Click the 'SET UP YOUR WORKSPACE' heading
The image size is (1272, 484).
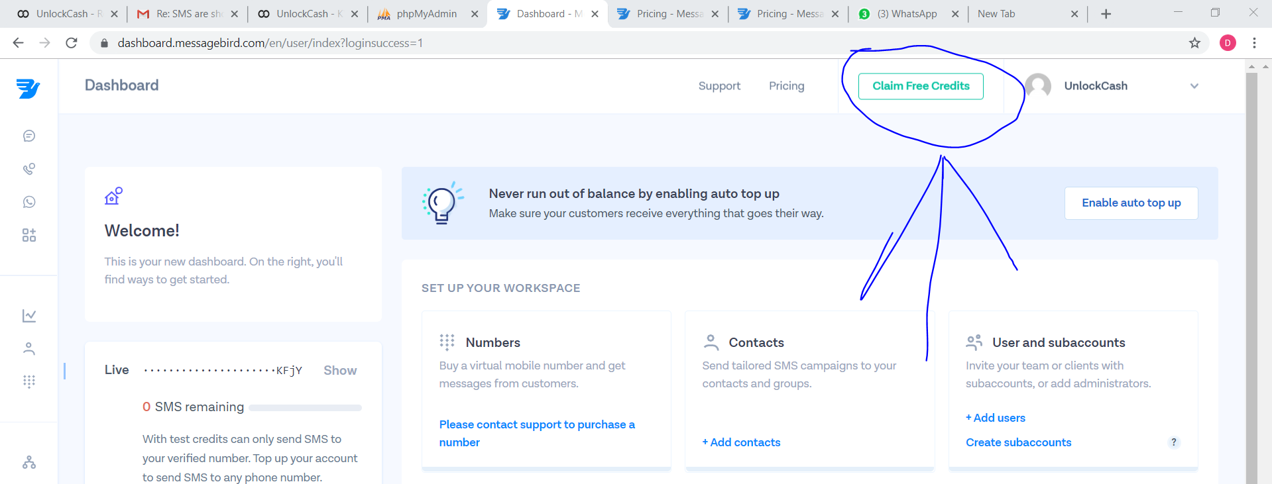tap(501, 288)
